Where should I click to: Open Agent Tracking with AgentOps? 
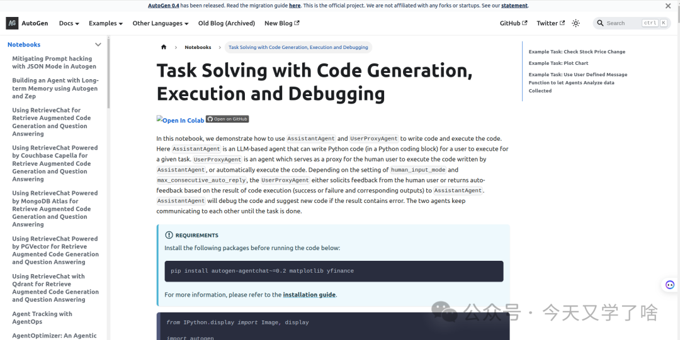pos(42,318)
